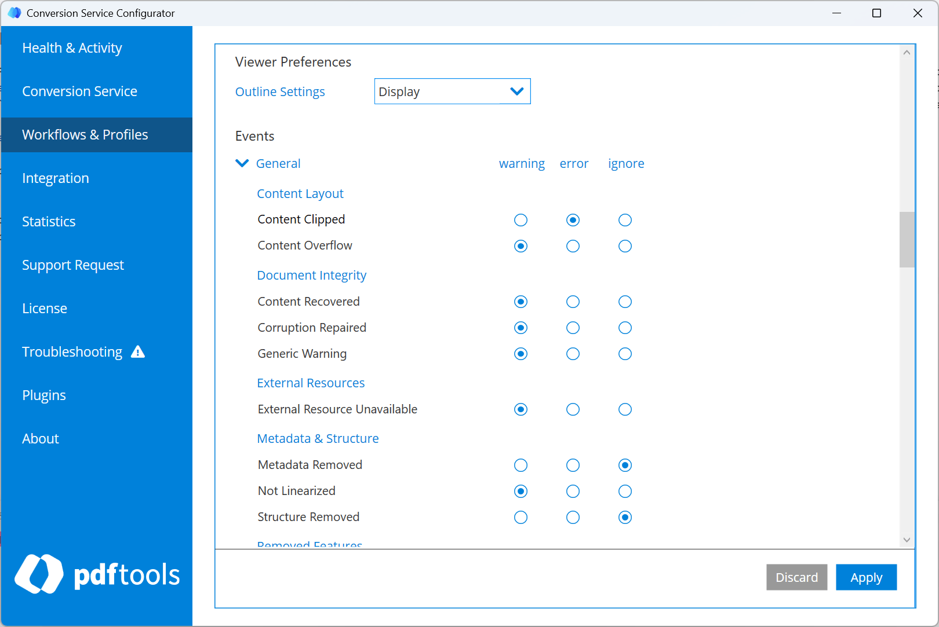Change Content Overflow to error
Screen dimensions: 939x627
[573, 245]
